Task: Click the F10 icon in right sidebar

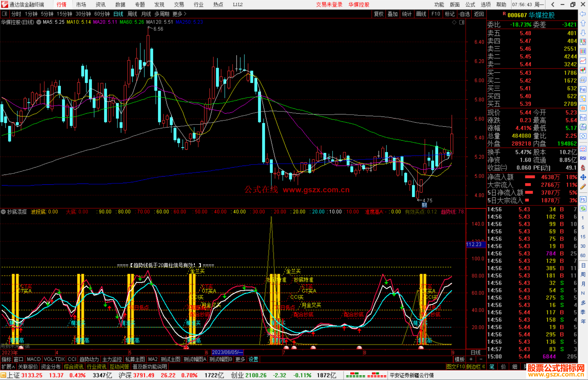Action: pos(583,89)
